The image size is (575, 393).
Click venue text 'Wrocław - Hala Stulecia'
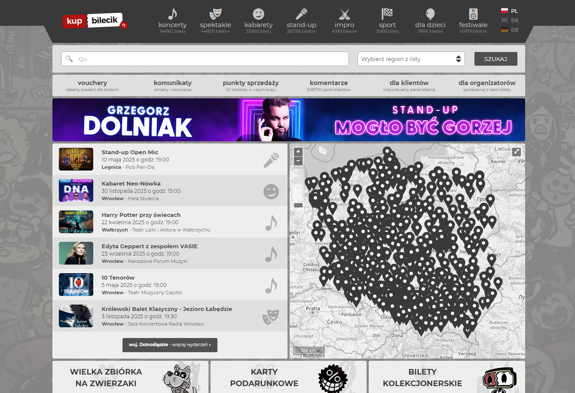click(130, 198)
